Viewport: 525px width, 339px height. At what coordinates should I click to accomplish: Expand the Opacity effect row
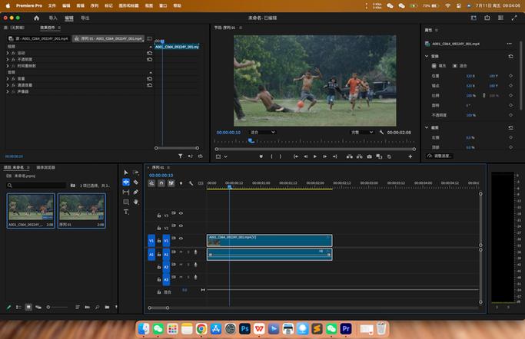coord(8,60)
